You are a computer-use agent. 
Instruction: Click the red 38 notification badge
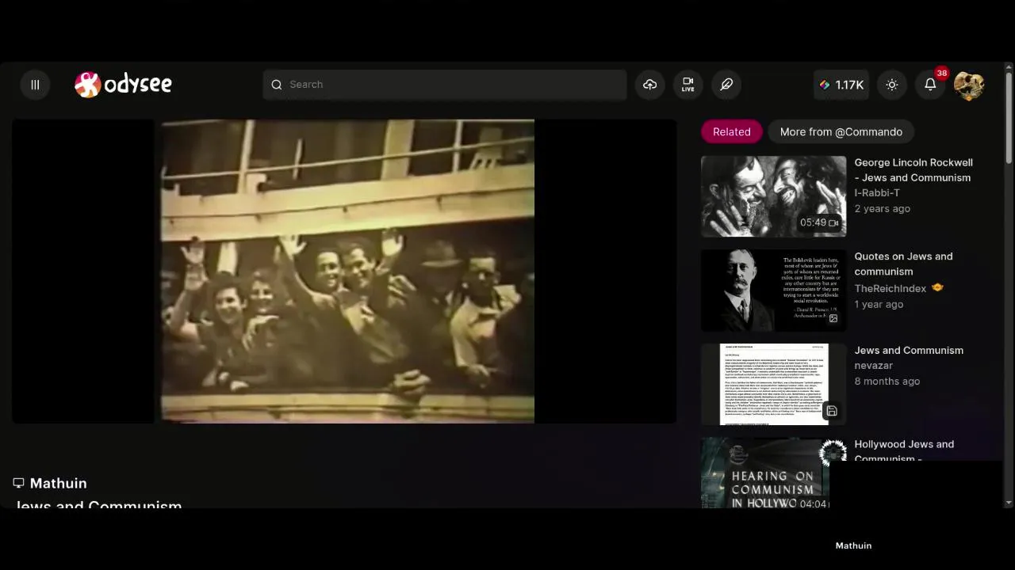click(941, 73)
